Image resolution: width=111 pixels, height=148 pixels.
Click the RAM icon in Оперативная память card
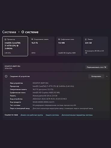click(32, 39)
